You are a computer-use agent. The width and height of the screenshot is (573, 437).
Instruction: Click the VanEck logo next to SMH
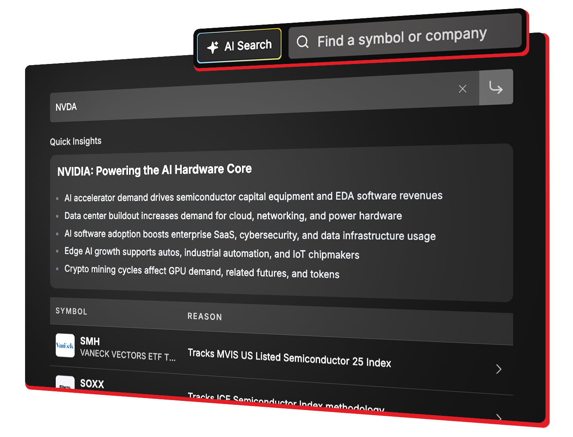tap(65, 345)
